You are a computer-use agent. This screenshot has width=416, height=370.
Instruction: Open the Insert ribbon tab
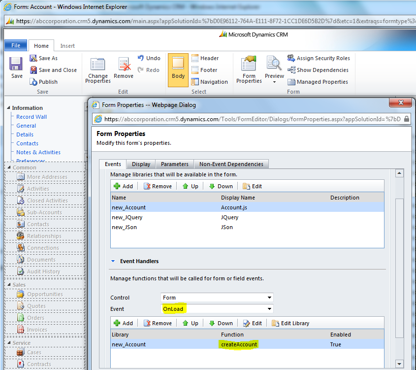pyautogui.click(x=67, y=46)
